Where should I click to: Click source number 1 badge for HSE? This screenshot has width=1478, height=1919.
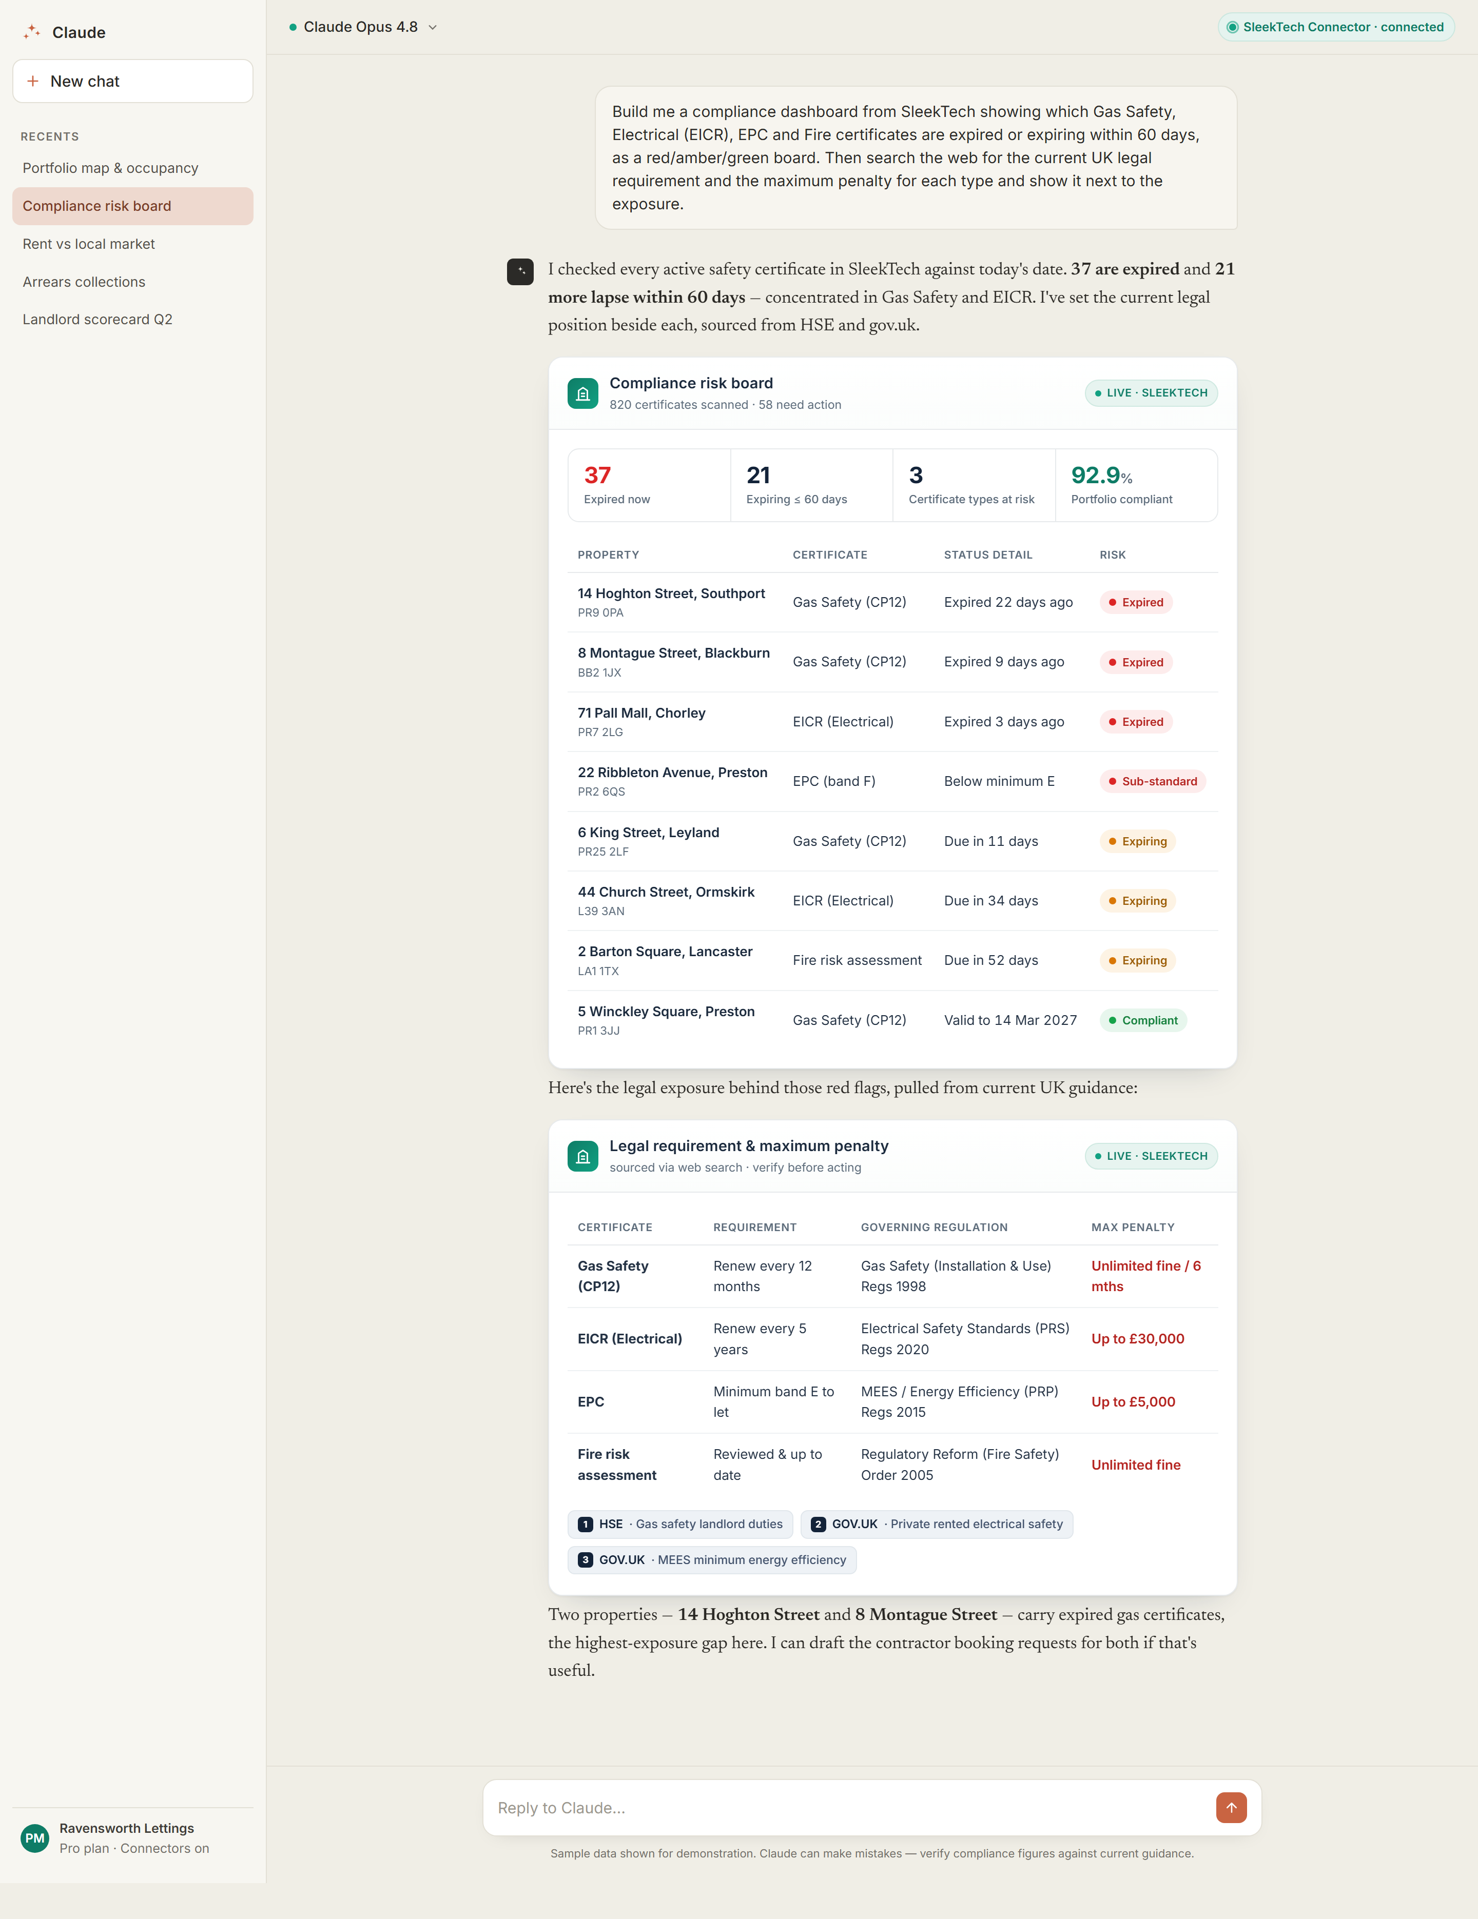point(586,1525)
